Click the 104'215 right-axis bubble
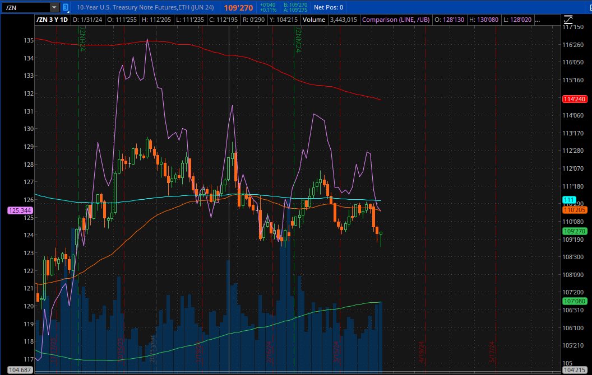Viewport: 592px width, 375px height. pyautogui.click(x=574, y=370)
